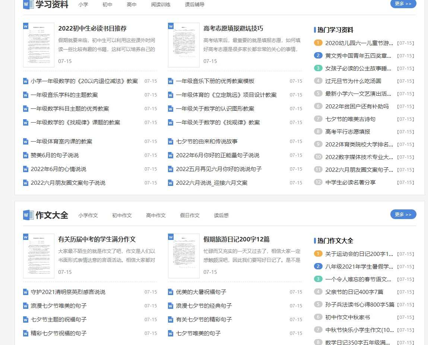Click rank 1 badge beside 关于运动会的日记200字
This screenshot has width=428, height=345.
pos(318,254)
